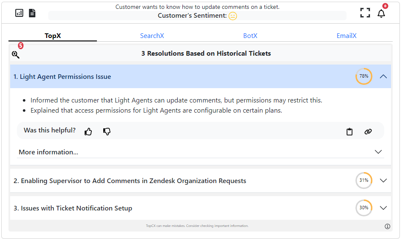Expand the Enabling Supervisor resolution chevron
The image size is (402, 240).
tap(383, 181)
